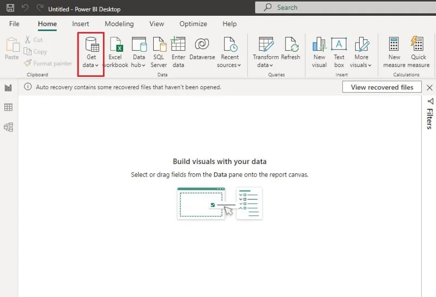Click the Redo arrow icon
The height and width of the screenshot is (297, 436).
pyautogui.click(x=40, y=8)
